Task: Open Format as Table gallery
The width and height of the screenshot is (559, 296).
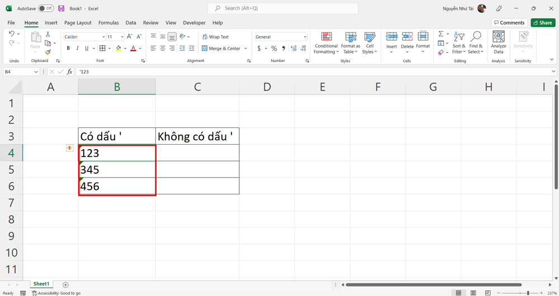Action: click(350, 43)
